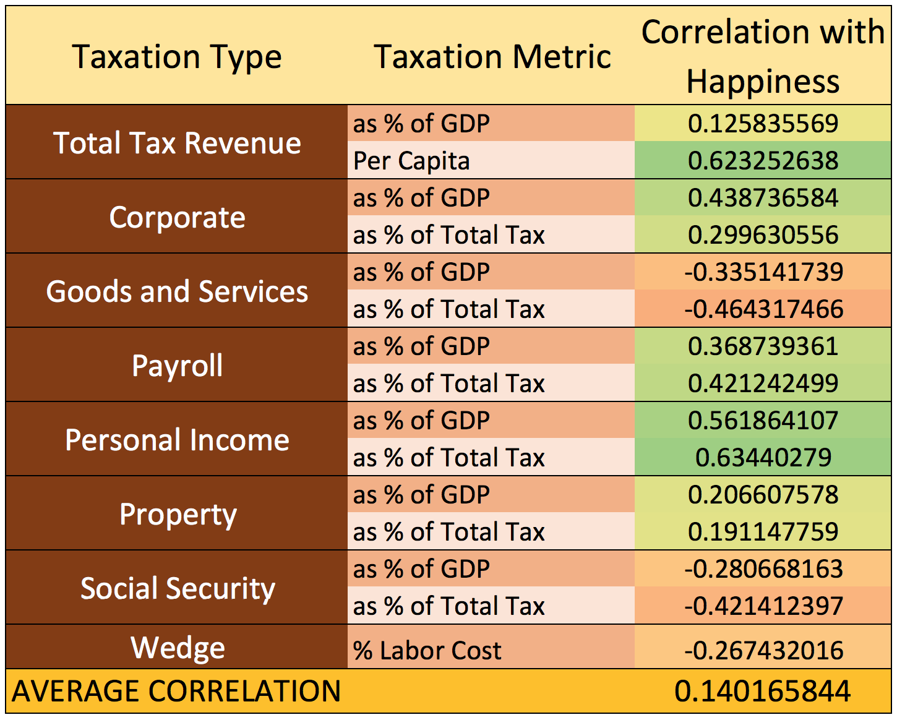The image size is (897, 720).
Task: Click the 'Correlation with Happiness' header
Action: point(763,56)
